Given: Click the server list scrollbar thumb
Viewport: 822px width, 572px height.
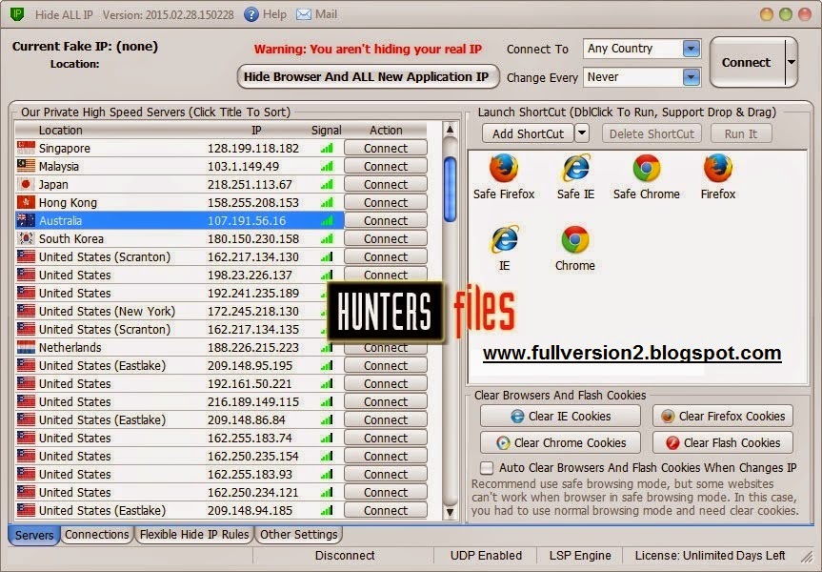Looking at the screenshot, I should click(450, 190).
